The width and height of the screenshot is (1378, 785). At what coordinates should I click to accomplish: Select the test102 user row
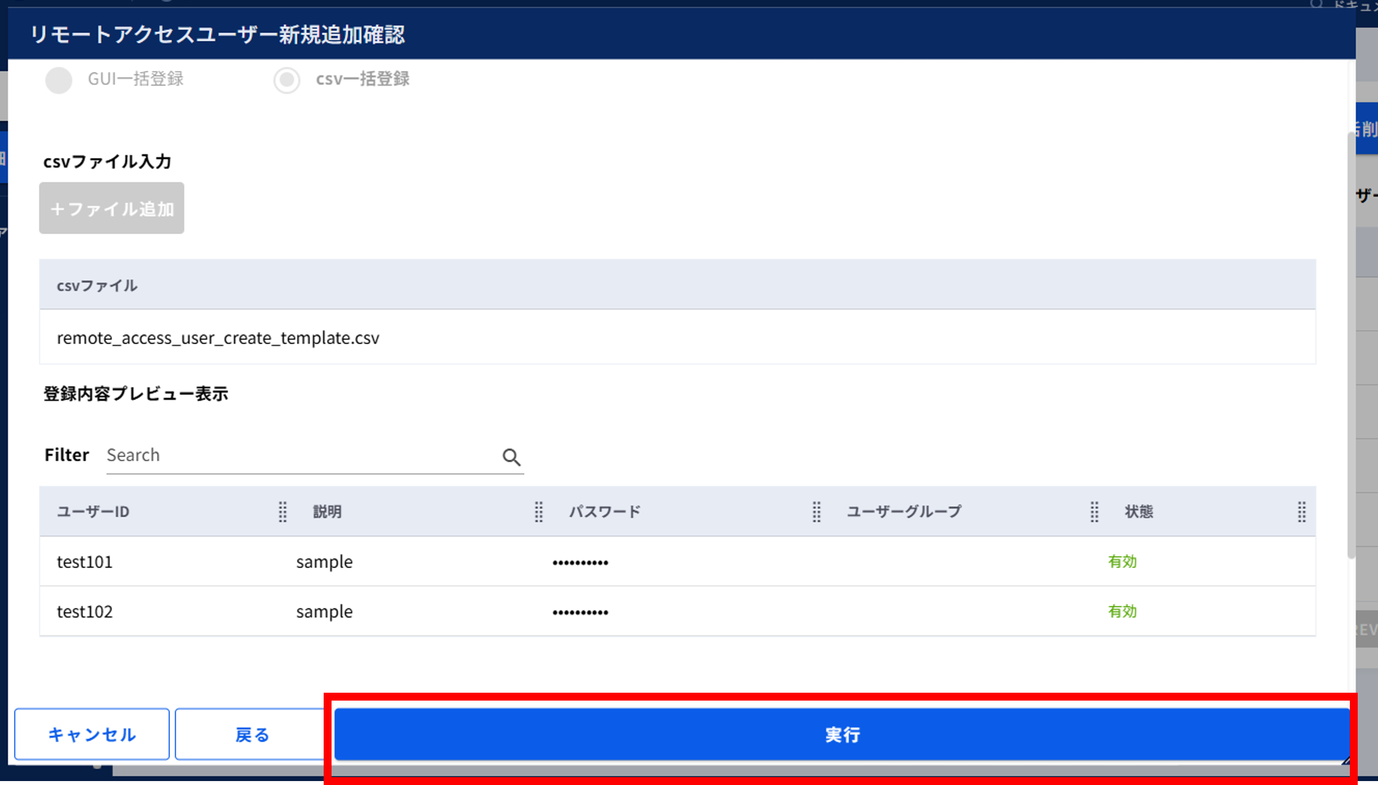coord(678,611)
